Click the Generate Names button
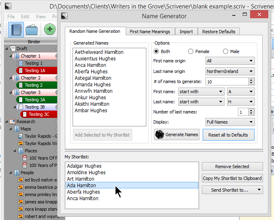This screenshot has width=274, height=220. tap(177, 135)
